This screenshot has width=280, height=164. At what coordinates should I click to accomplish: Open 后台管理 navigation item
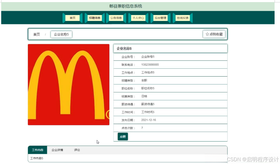click(160, 18)
